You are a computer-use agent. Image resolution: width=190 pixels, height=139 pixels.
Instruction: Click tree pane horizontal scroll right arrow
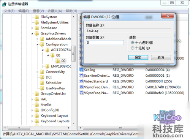[x=69, y=128]
